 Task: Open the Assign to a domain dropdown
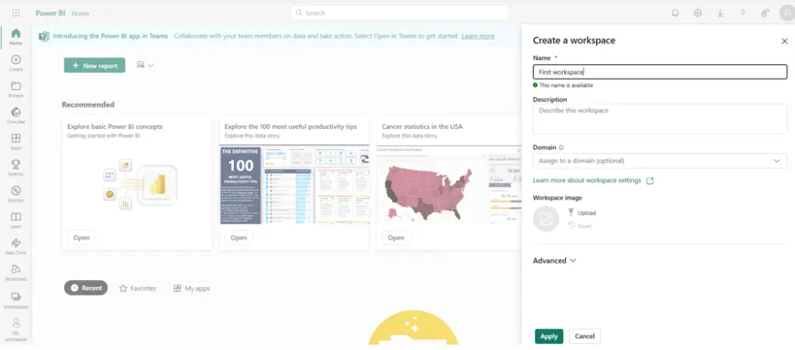click(x=660, y=161)
